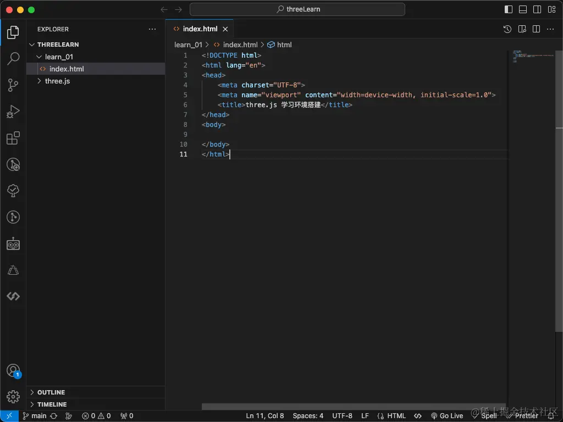
Task: Open the Extensions view
Action: pos(13,138)
